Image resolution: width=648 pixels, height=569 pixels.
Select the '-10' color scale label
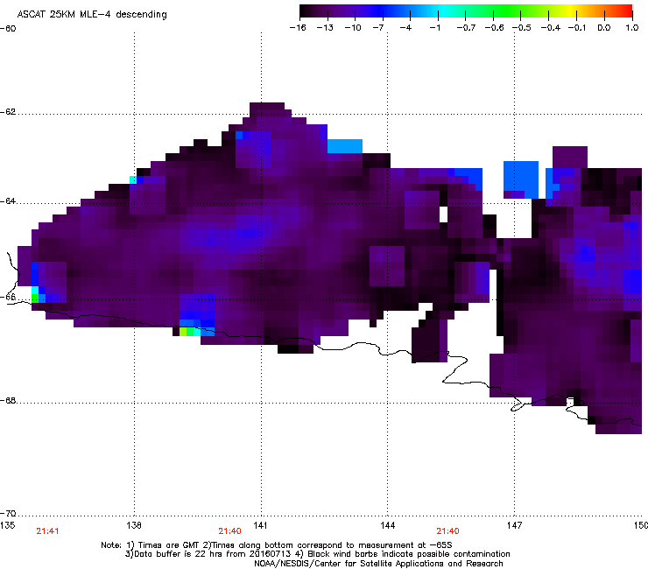[353, 28]
